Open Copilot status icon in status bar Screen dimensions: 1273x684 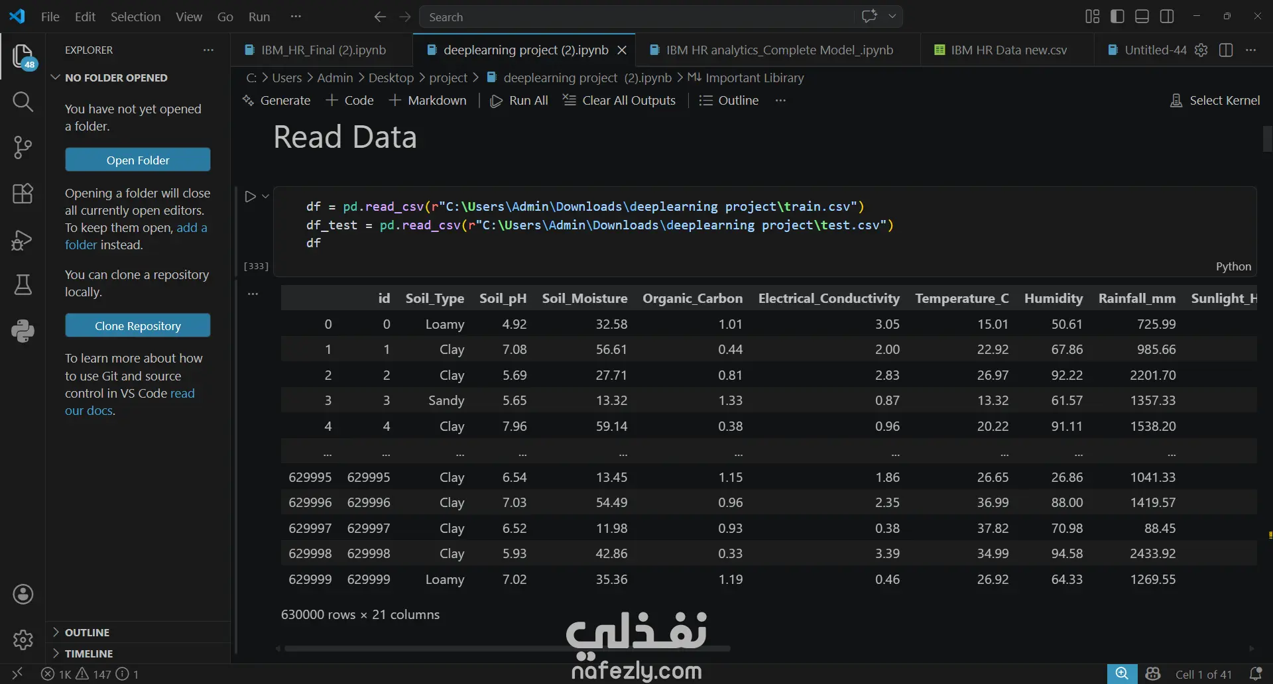(x=1153, y=674)
